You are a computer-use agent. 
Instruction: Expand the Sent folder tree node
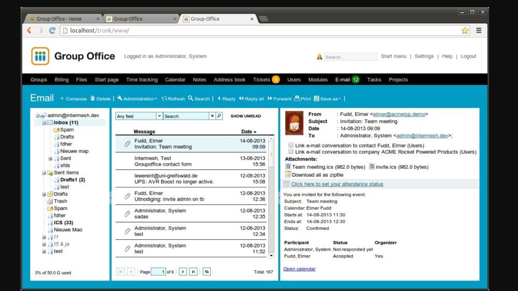pyautogui.click(x=50, y=158)
